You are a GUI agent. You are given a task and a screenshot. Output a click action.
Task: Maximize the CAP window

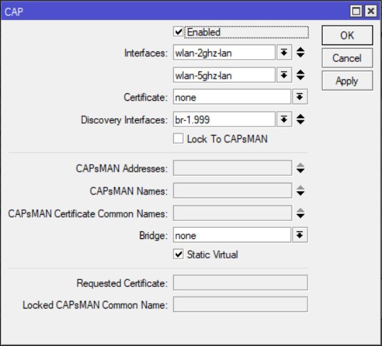pos(356,11)
